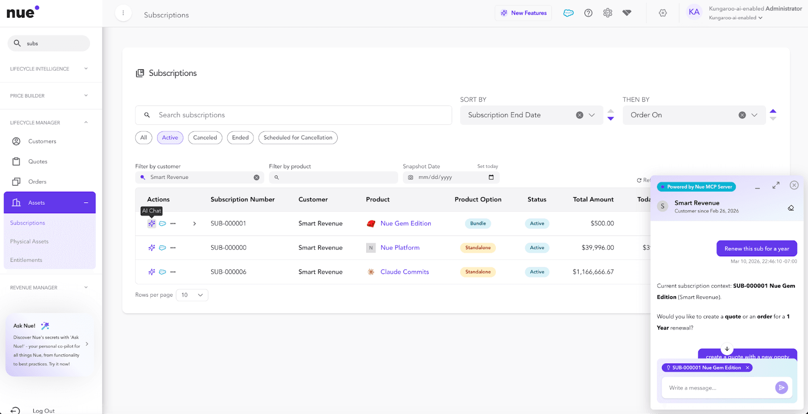Click Salesforce cloud icon in SUB-000001 row
The height and width of the screenshot is (414, 808).
(163, 223)
